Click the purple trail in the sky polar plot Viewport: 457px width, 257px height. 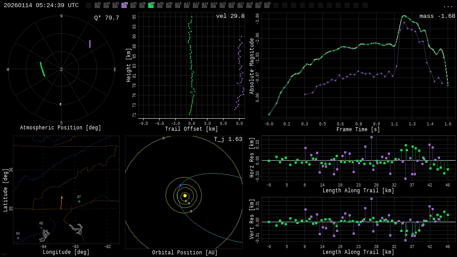click(90, 44)
